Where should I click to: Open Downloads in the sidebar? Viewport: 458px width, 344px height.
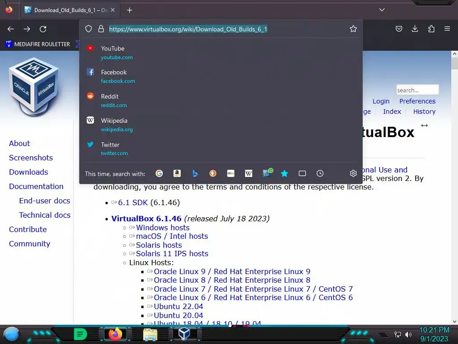(x=28, y=172)
